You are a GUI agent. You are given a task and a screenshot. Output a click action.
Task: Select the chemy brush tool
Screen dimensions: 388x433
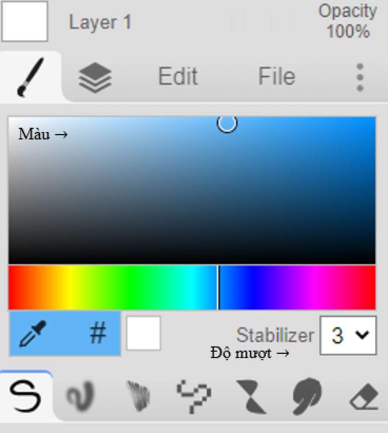[252, 397]
